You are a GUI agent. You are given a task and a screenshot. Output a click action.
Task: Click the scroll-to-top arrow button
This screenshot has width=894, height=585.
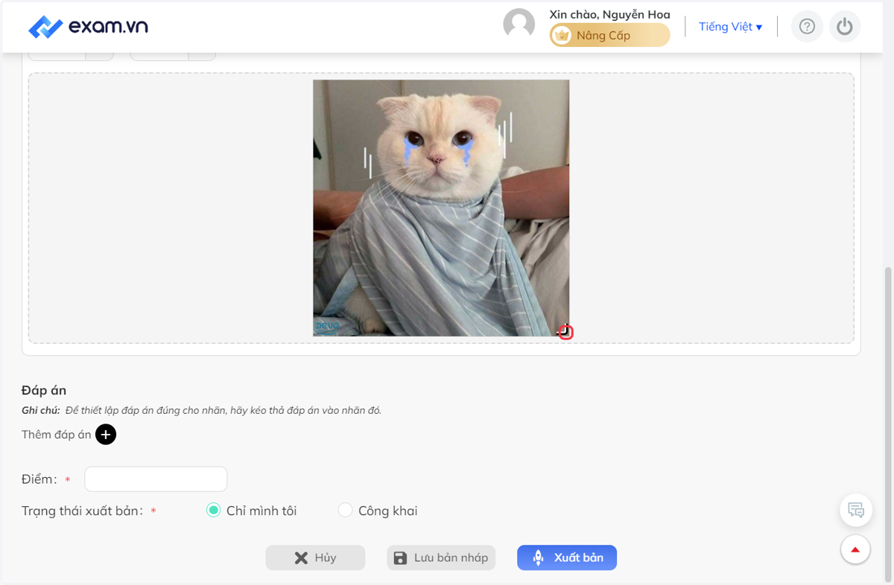tap(855, 550)
